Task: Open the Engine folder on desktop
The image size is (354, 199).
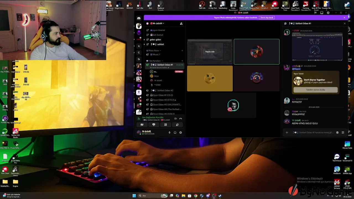Action: click(x=15, y=183)
